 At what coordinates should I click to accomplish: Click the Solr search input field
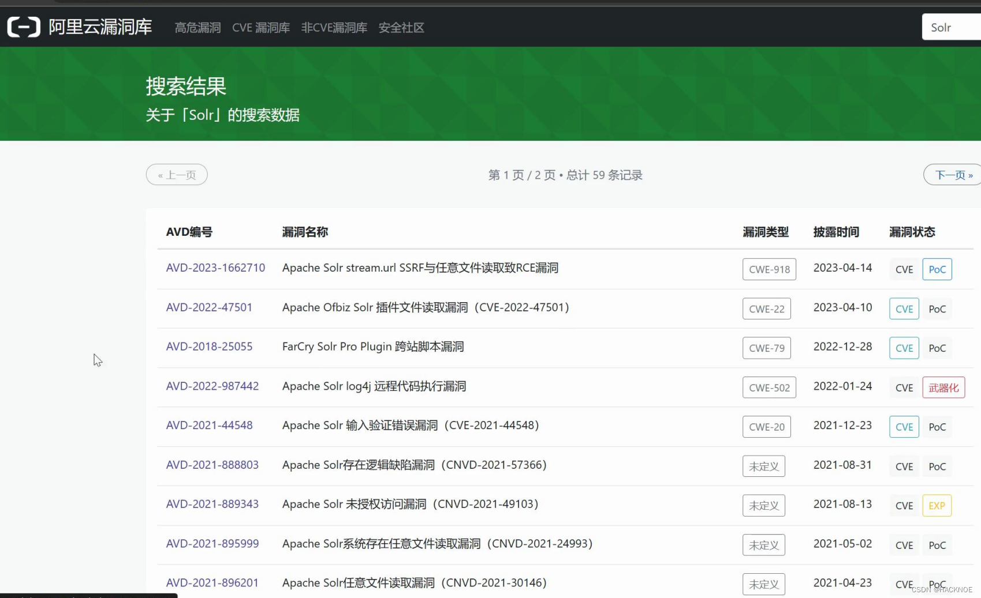tap(950, 27)
